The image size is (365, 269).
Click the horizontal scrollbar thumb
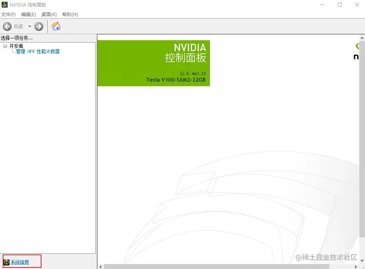(x=216, y=267)
